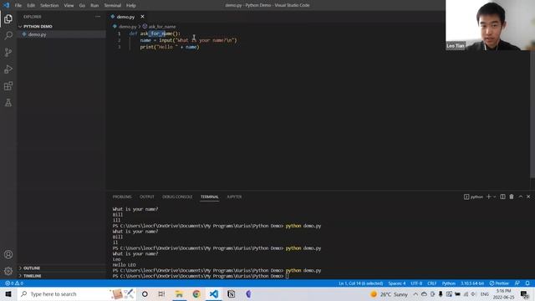Open Task View on taskbar
The image size is (535, 301).
click(x=161, y=293)
